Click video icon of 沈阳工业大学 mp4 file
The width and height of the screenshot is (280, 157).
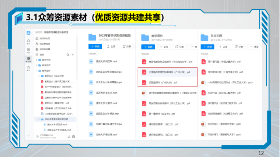pos(91,114)
